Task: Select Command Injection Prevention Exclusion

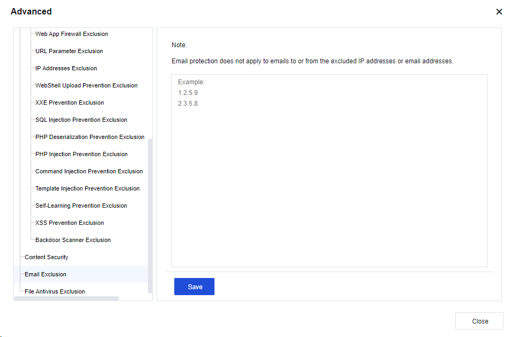Action: point(89,171)
